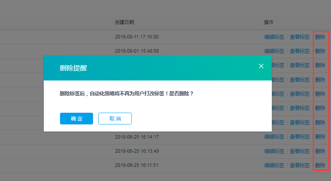Screen dimensions: 331x181
Task: Open 编辑标签 for the 2018-06-25 16:11:51 row
Action: coord(274,165)
